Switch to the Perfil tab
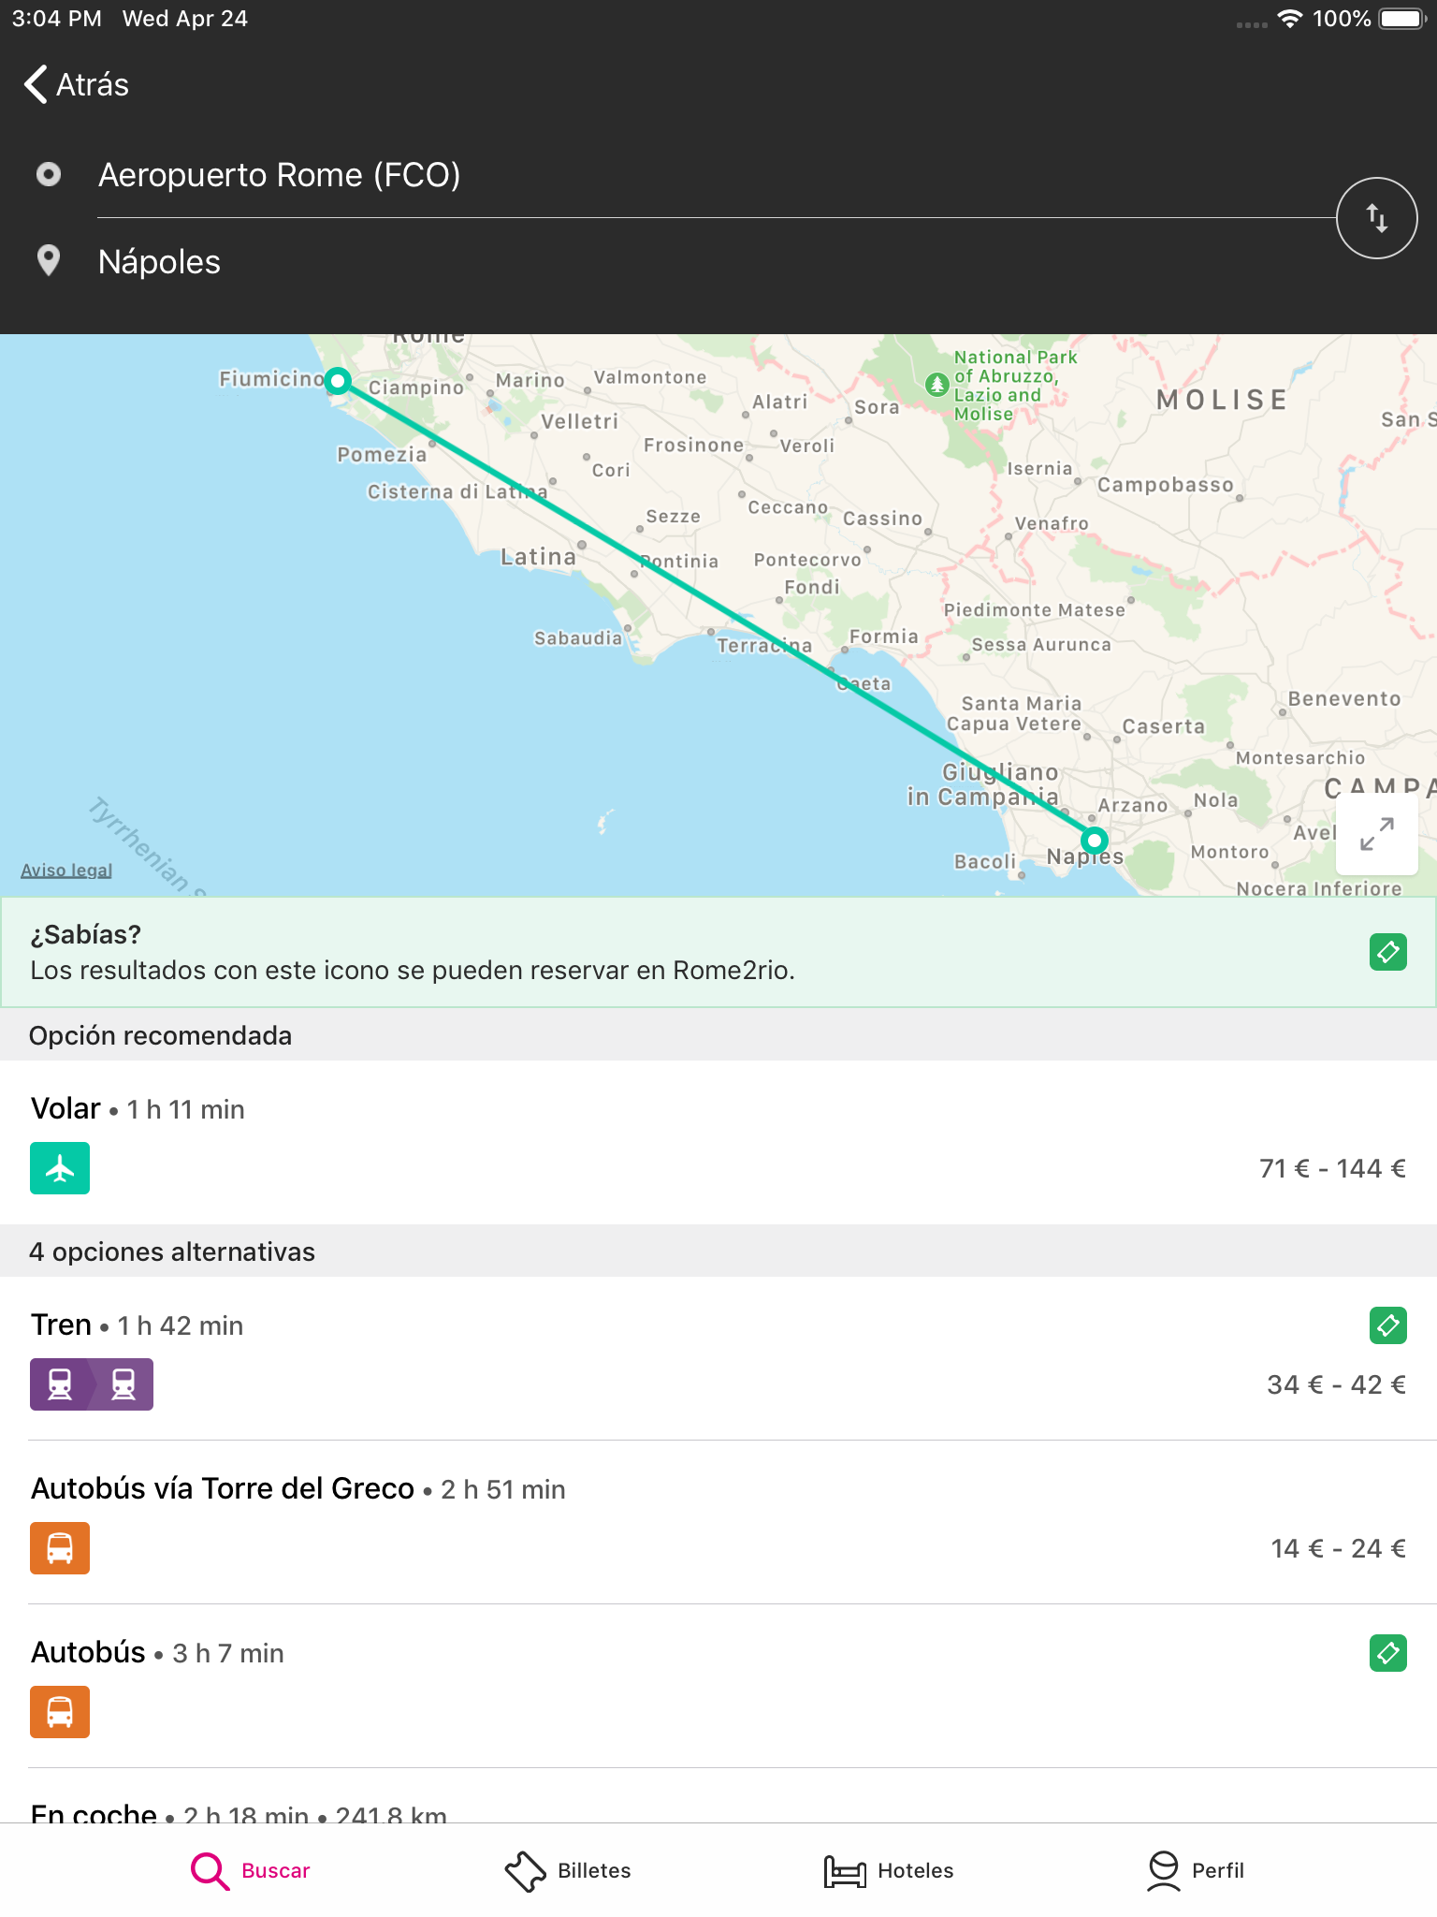Viewport: 1437px width, 1917px height. pos(1196,1870)
